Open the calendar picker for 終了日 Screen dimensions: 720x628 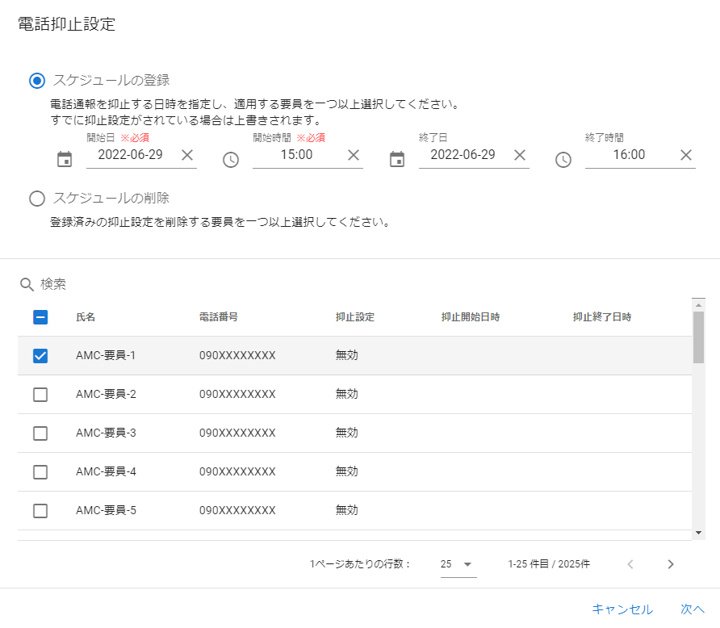(x=397, y=158)
